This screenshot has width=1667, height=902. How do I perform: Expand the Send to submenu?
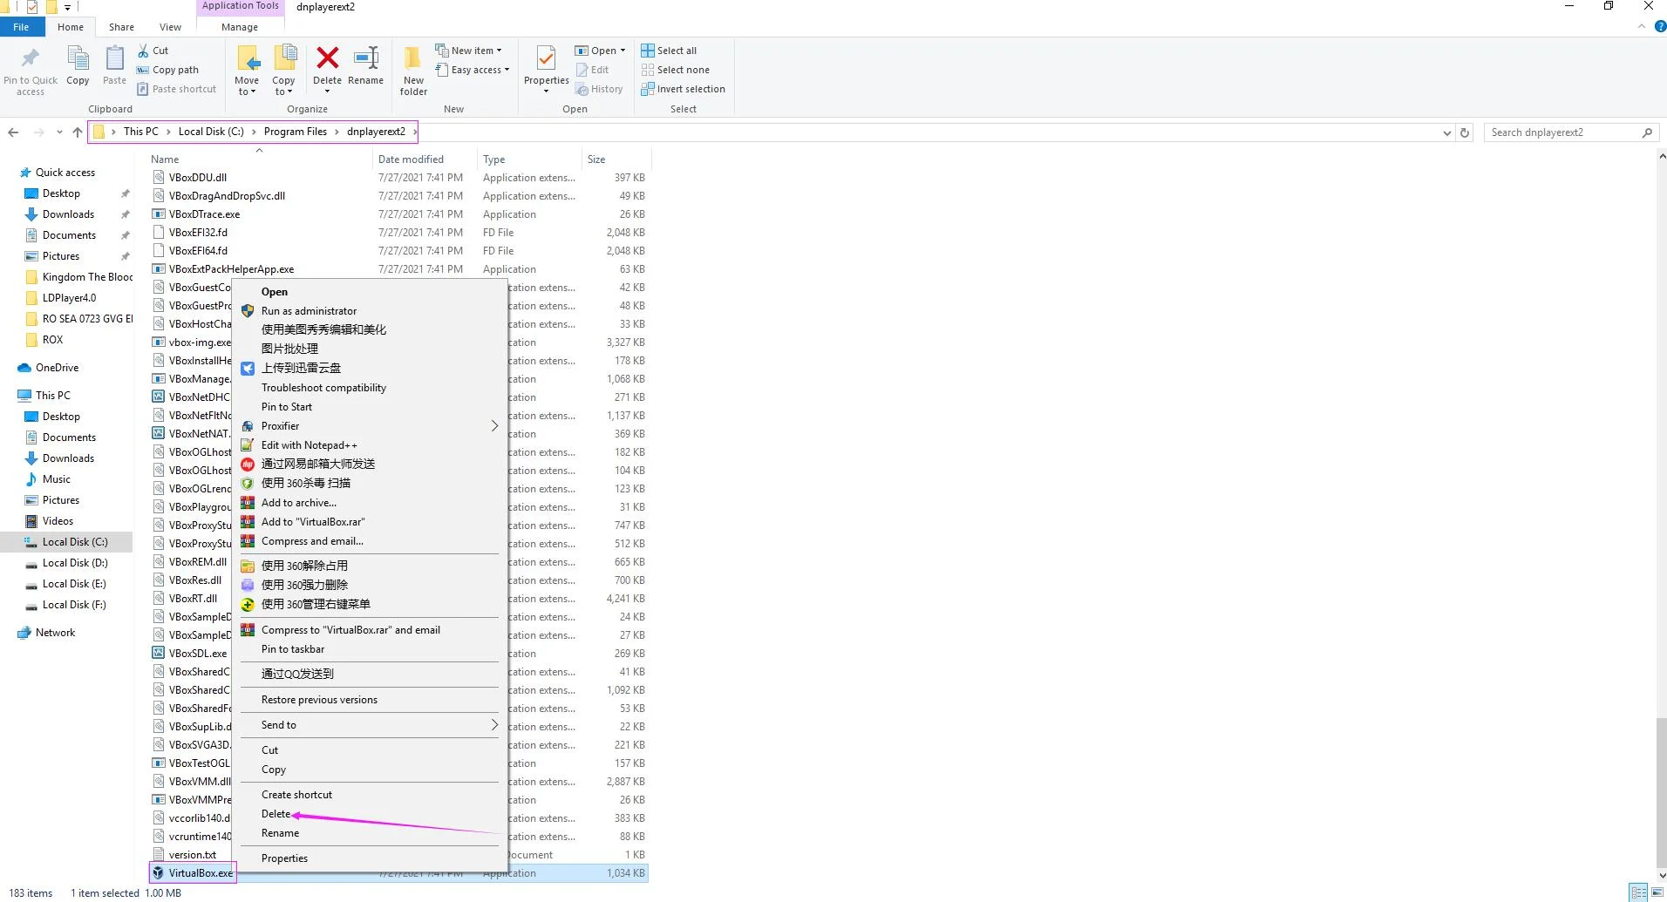tap(370, 725)
